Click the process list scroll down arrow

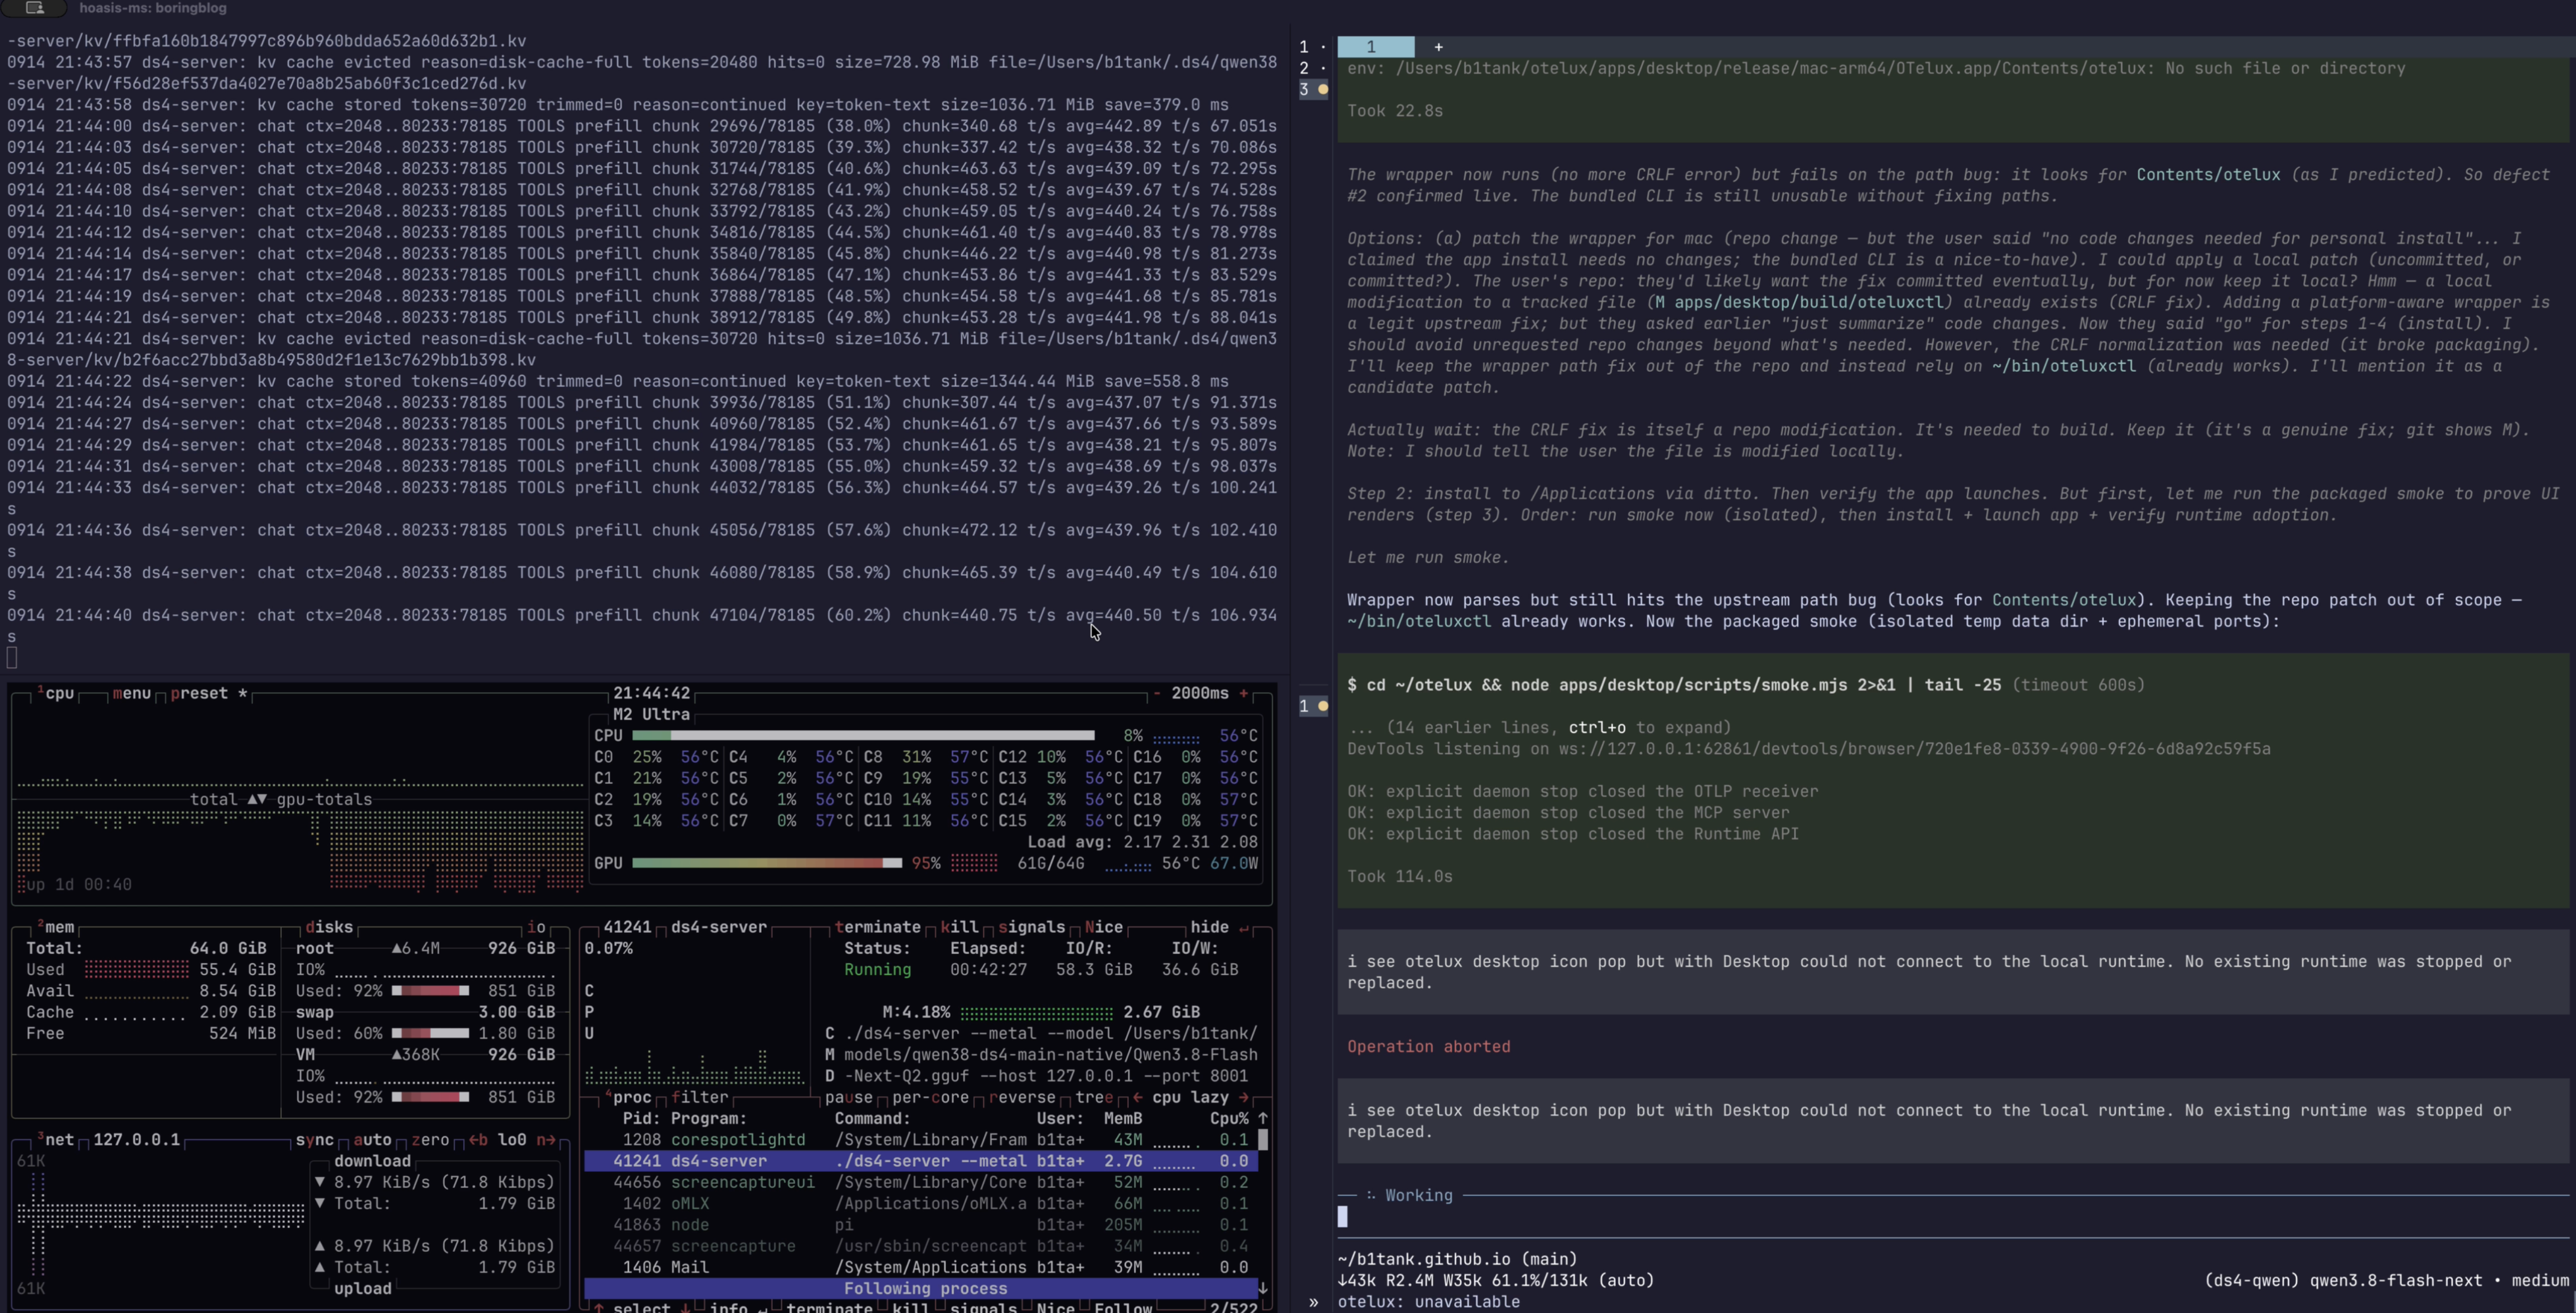(1263, 1288)
